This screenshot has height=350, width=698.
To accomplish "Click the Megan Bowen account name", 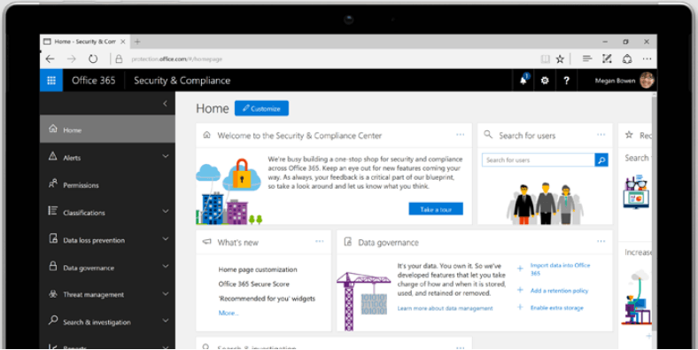I will [615, 81].
